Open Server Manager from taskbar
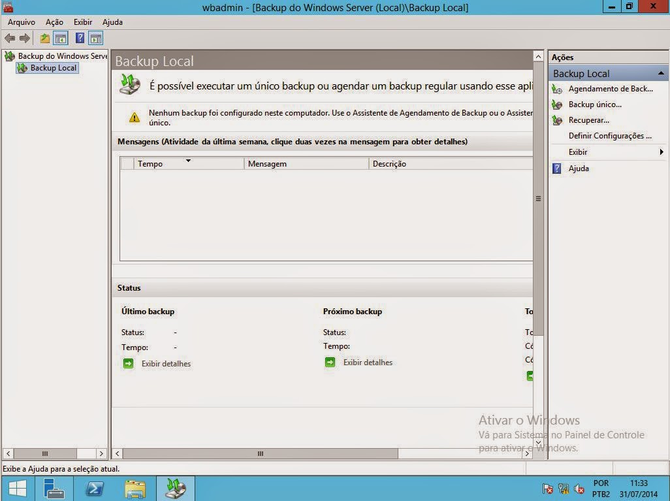This screenshot has width=670, height=501. point(54,488)
